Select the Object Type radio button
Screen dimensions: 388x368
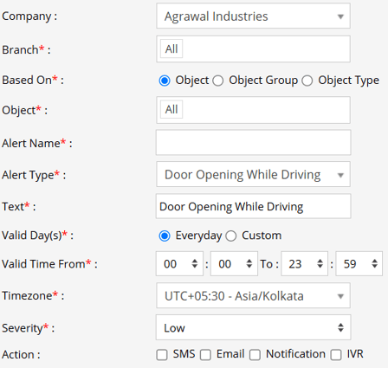click(x=307, y=81)
